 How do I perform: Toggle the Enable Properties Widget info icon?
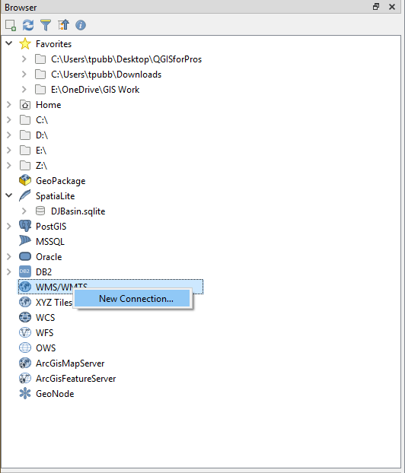pyautogui.click(x=81, y=25)
